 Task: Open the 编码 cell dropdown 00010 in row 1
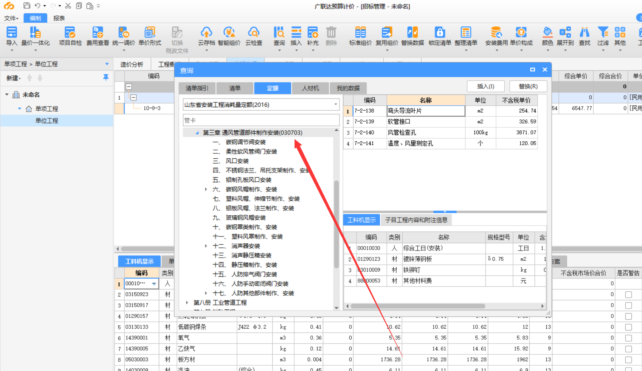pyautogui.click(x=154, y=284)
